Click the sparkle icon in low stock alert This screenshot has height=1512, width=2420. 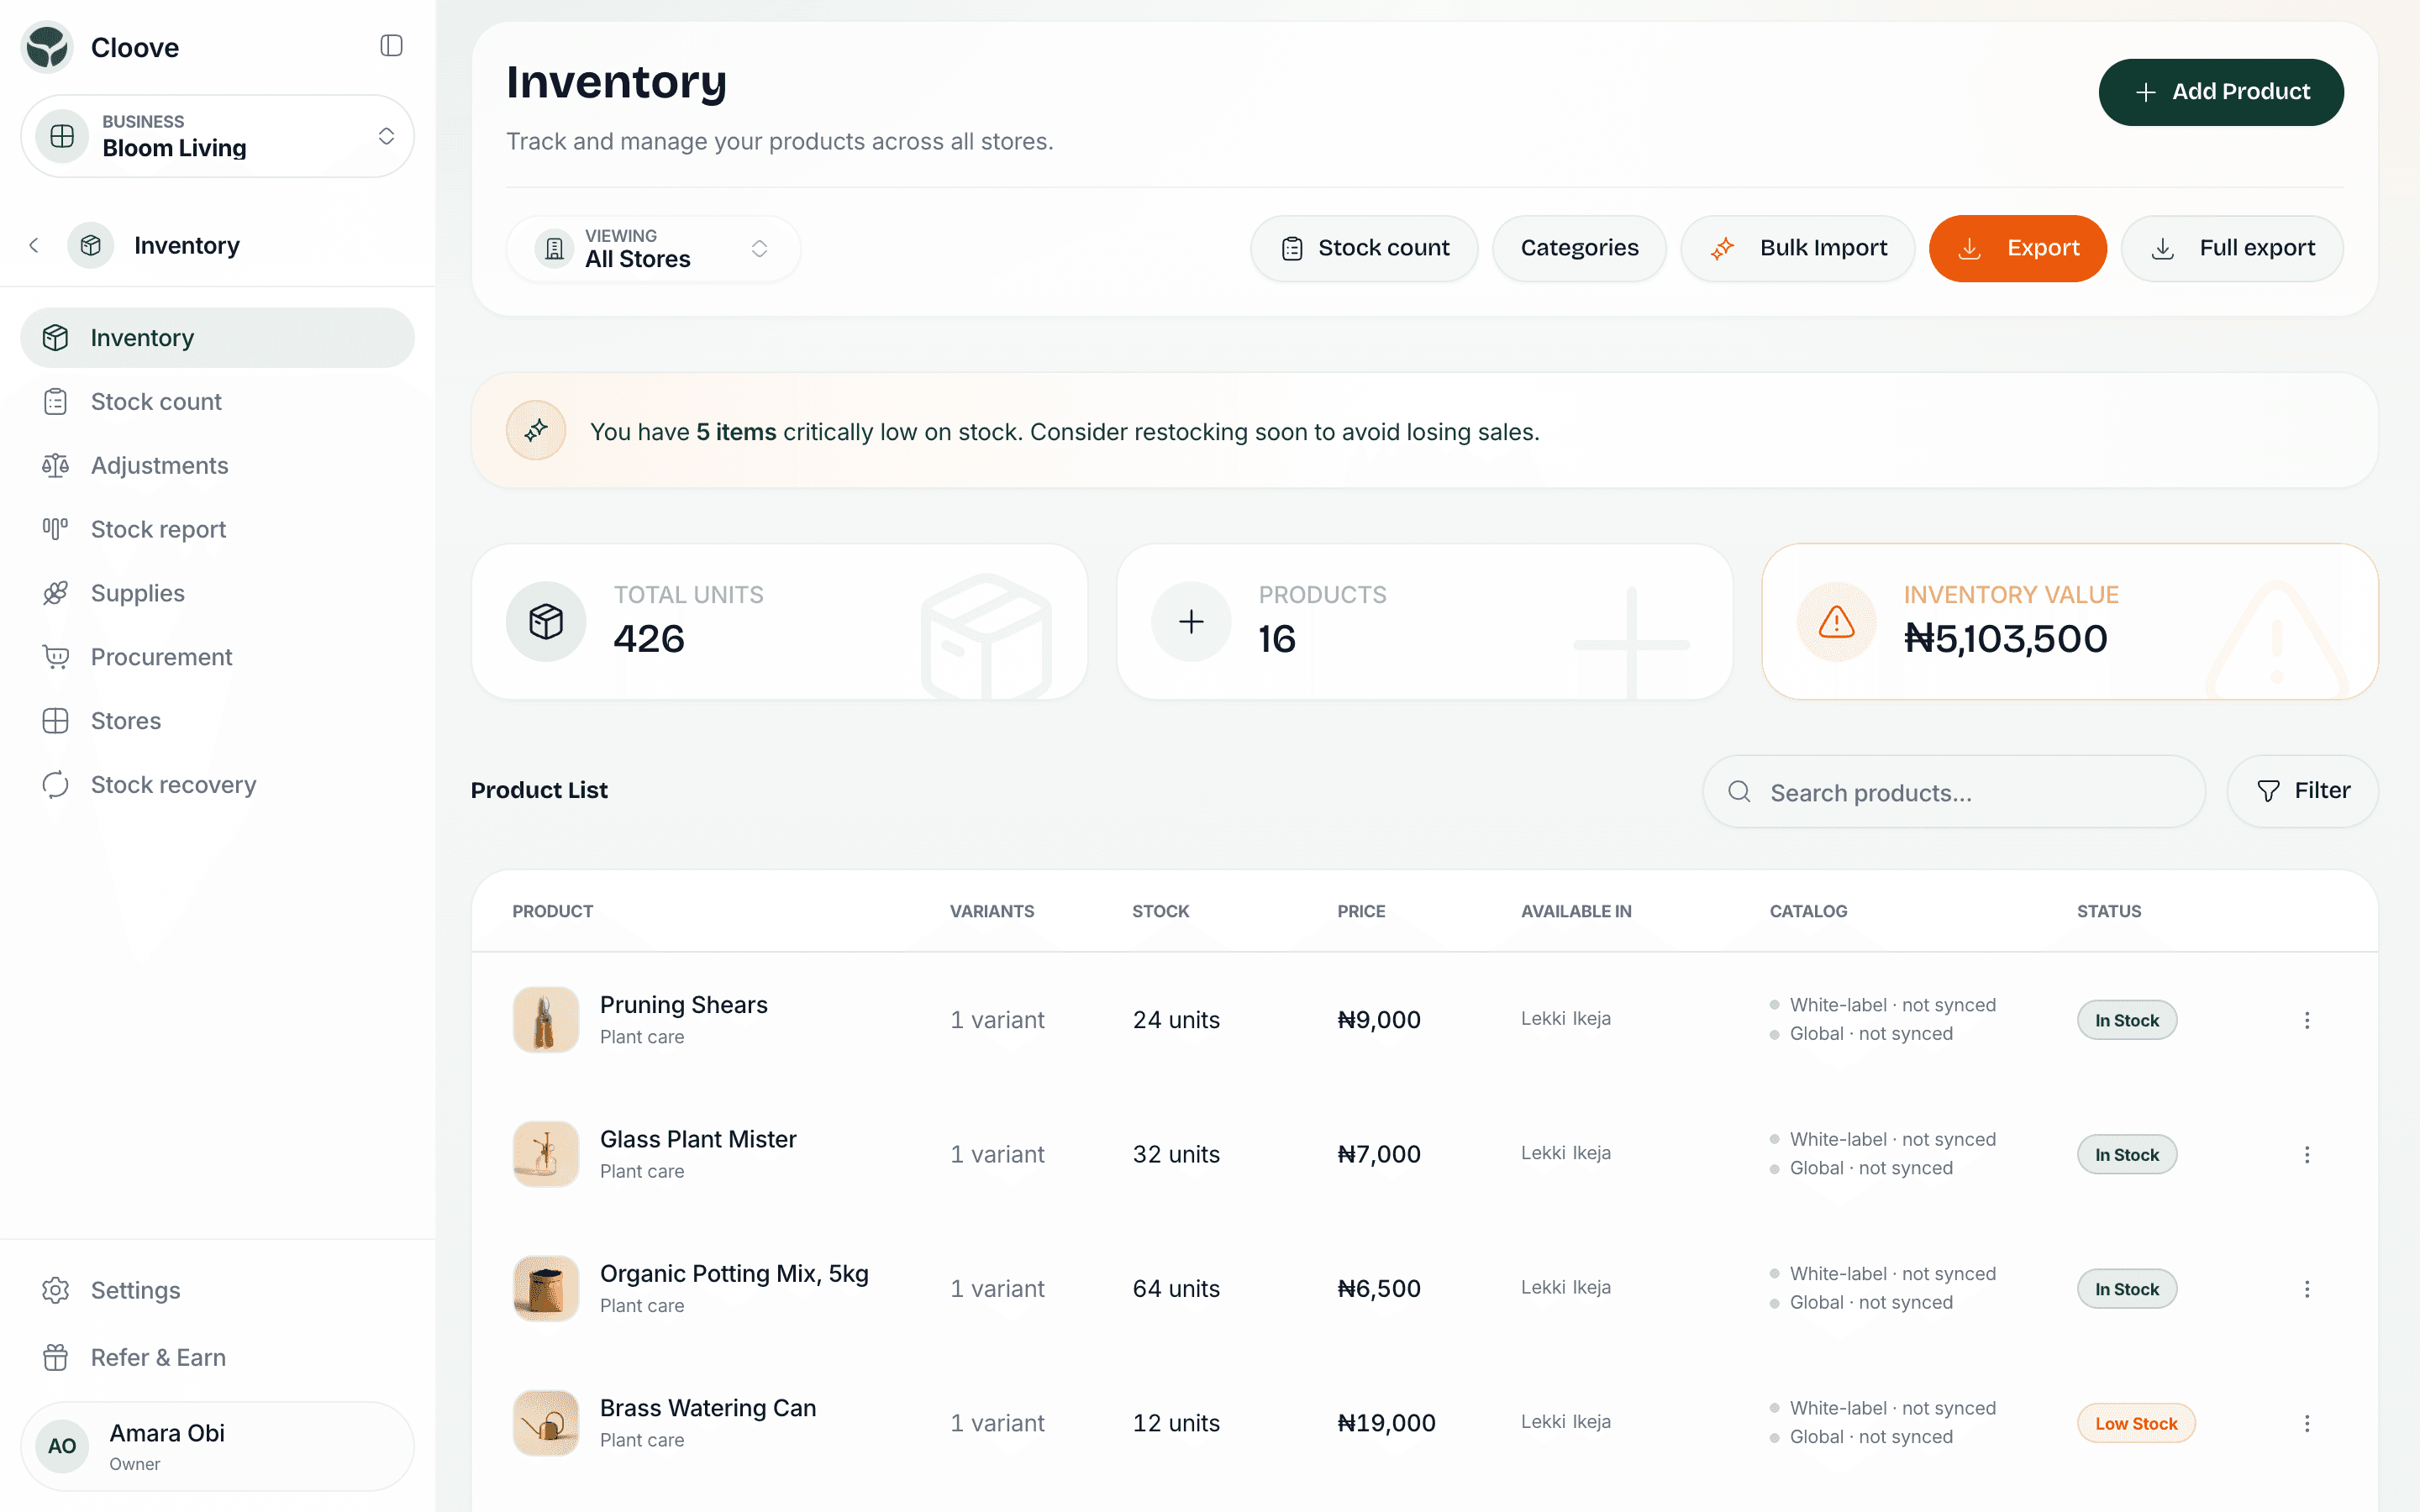click(536, 430)
